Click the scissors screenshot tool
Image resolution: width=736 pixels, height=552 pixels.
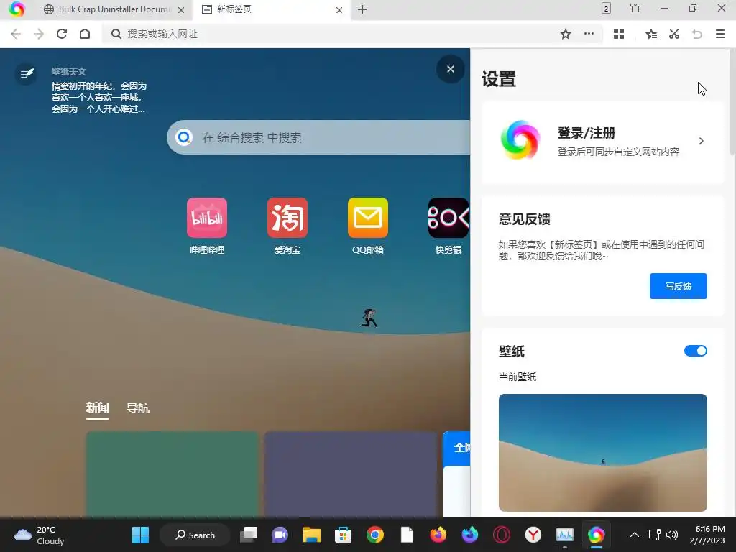(674, 34)
